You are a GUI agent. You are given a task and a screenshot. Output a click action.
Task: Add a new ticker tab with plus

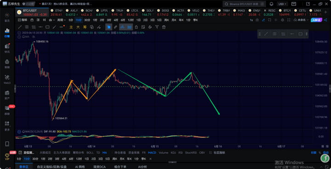pyautogui.click(x=325, y=12)
